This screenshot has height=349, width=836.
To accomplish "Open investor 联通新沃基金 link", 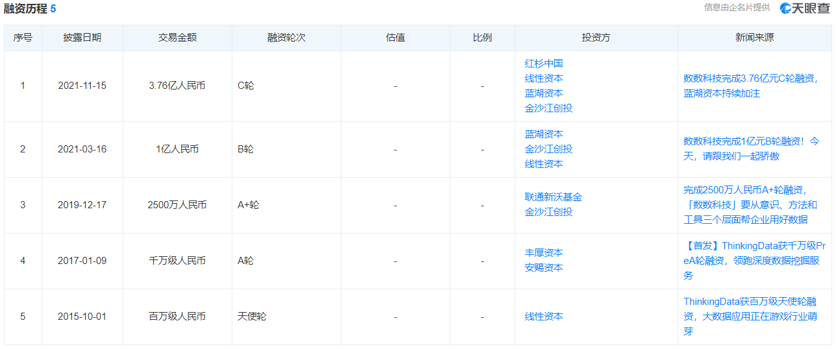I will coord(554,197).
